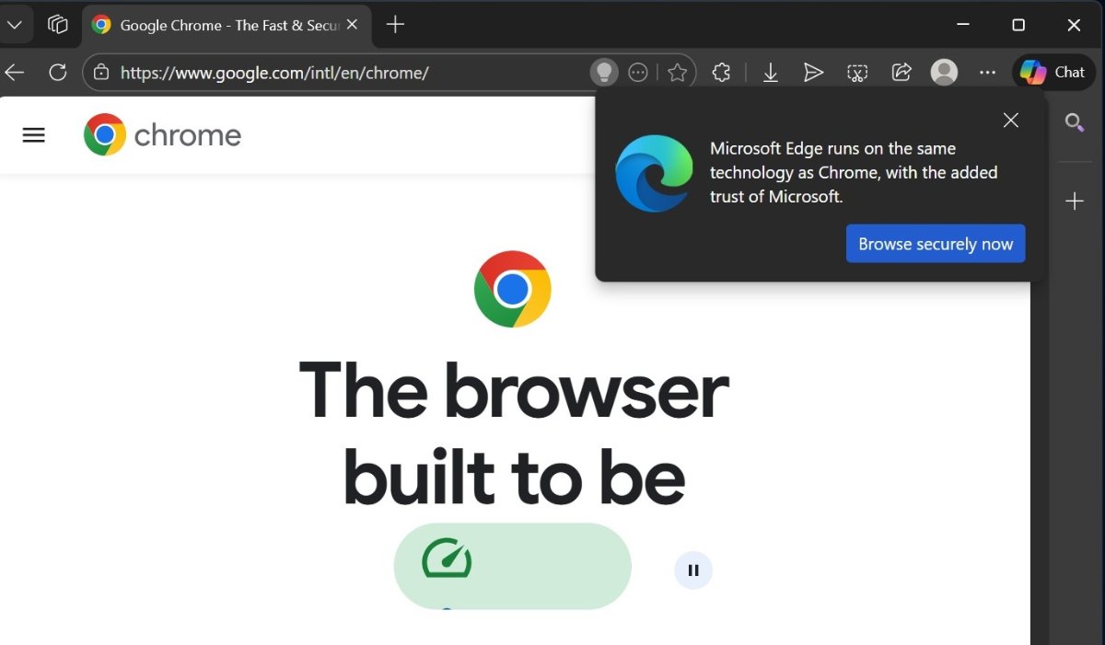Open the address bar circled ellipsis options
Image resolution: width=1105 pixels, height=645 pixels.
637,73
